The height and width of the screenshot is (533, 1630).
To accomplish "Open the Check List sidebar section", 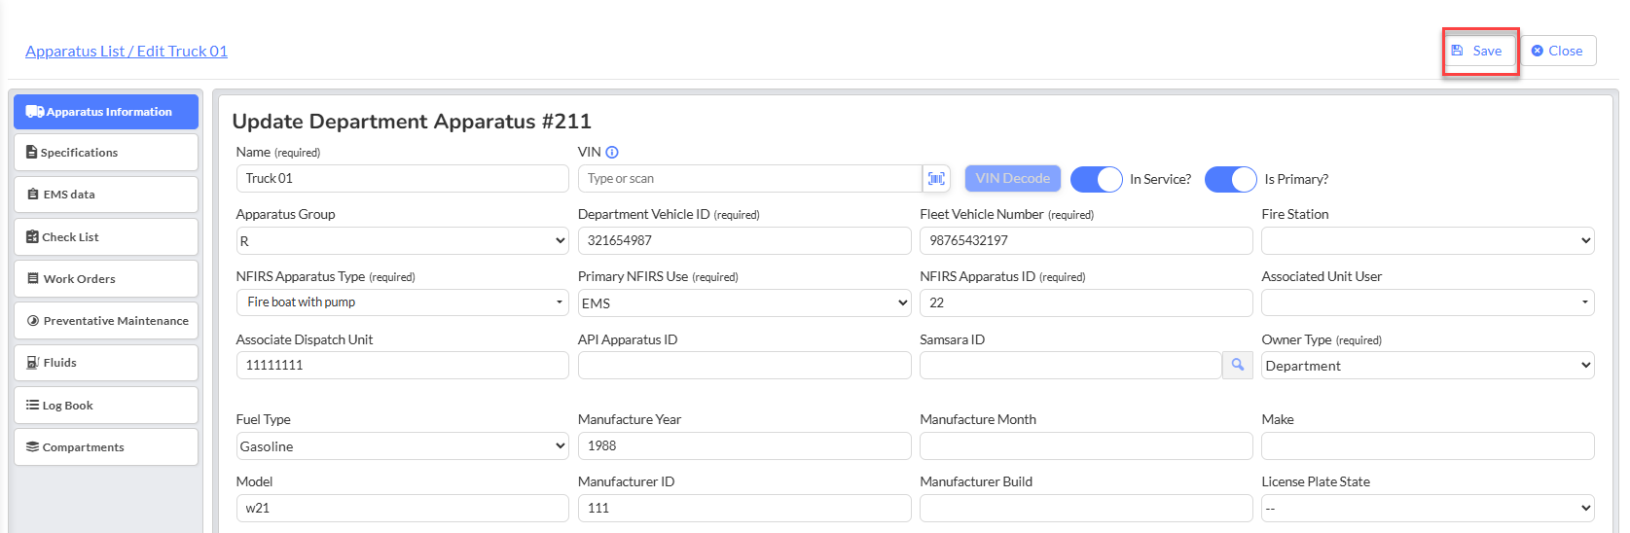I will click(106, 237).
